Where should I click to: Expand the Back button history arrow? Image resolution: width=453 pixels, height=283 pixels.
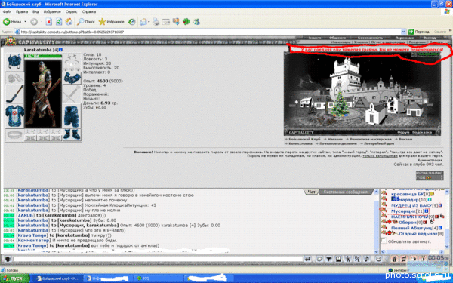[x=25, y=22]
